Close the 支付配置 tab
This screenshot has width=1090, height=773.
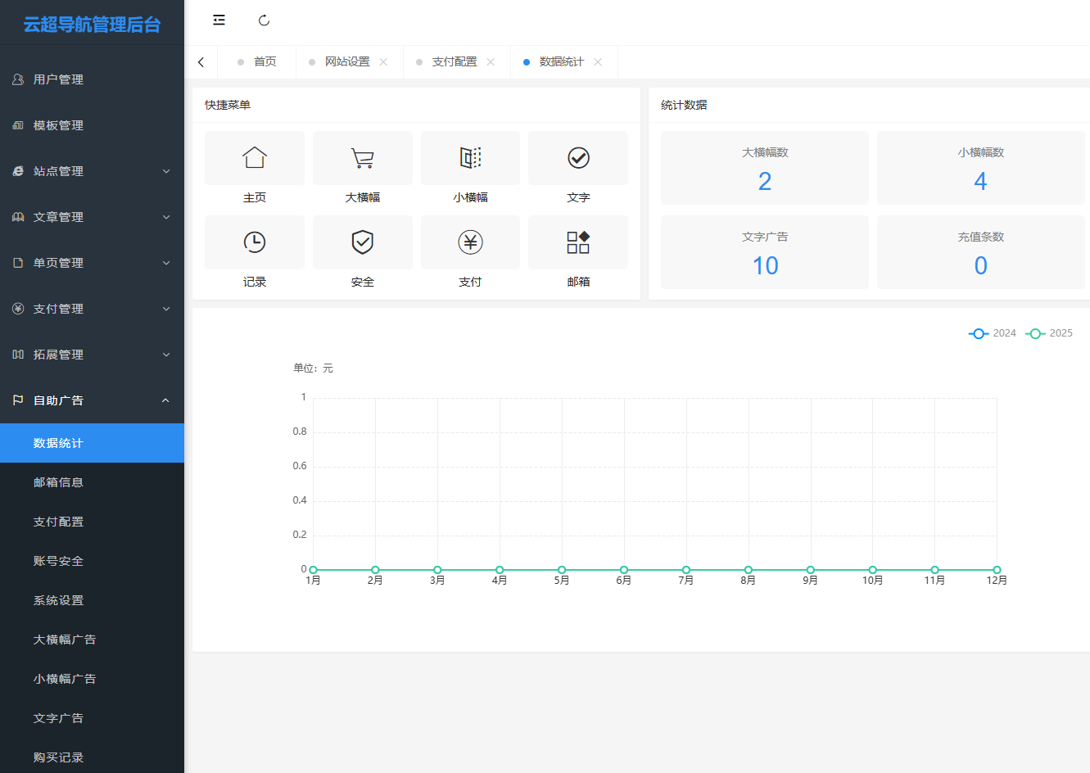(x=491, y=62)
